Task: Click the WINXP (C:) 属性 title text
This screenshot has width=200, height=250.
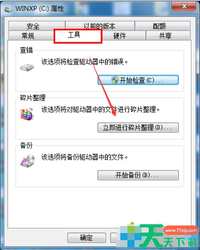Action: tap(40, 8)
